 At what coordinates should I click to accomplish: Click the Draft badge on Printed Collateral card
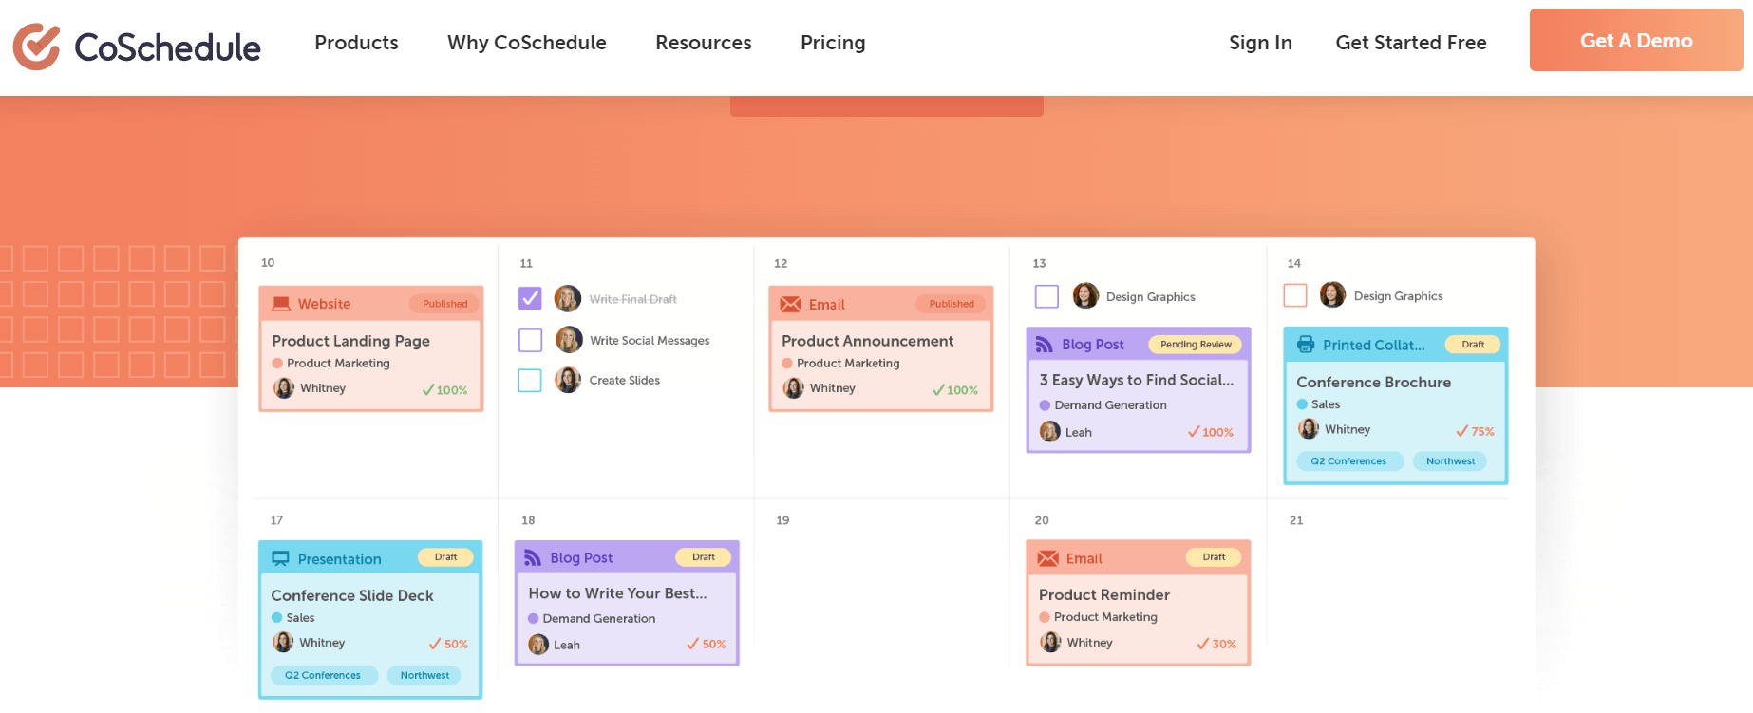(1473, 345)
